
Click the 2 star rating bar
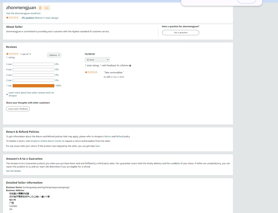click(33, 81)
